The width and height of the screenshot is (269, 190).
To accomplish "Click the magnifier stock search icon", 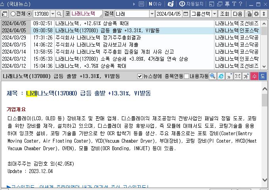I will 59,14.
